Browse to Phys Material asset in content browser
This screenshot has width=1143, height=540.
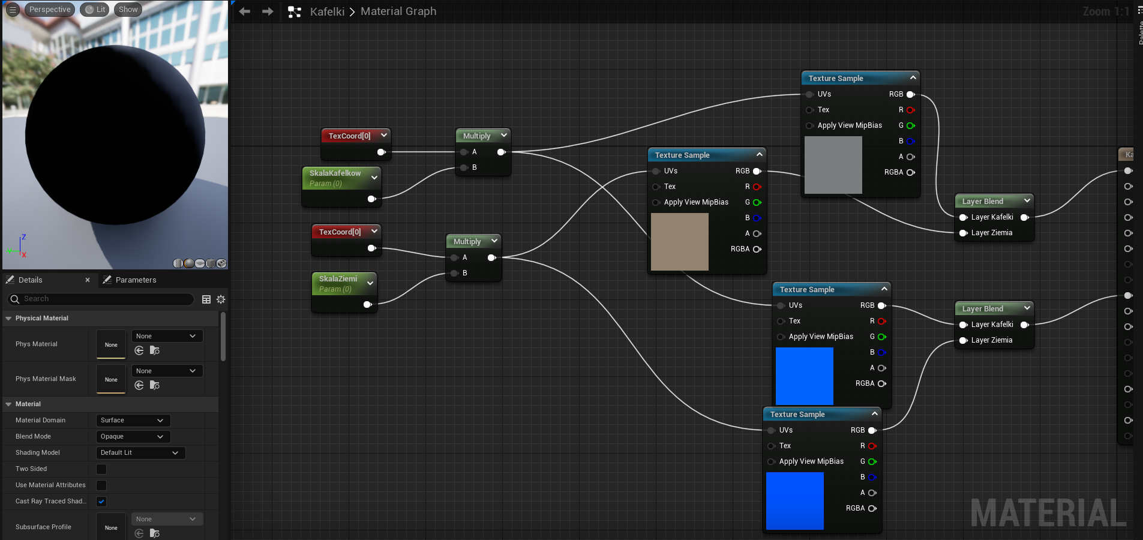(155, 350)
